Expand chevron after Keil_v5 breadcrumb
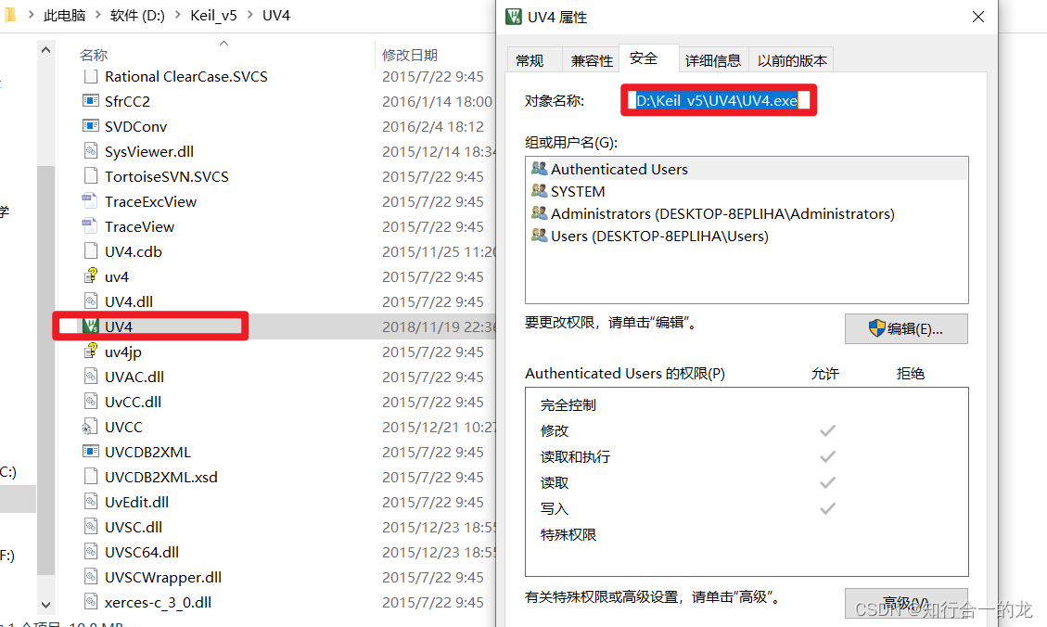The height and width of the screenshot is (627, 1047). click(x=249, y=15)
